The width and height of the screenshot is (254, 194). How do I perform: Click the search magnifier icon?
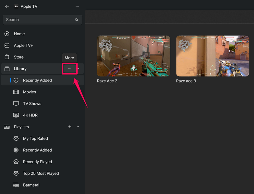(x=77, y=20)
